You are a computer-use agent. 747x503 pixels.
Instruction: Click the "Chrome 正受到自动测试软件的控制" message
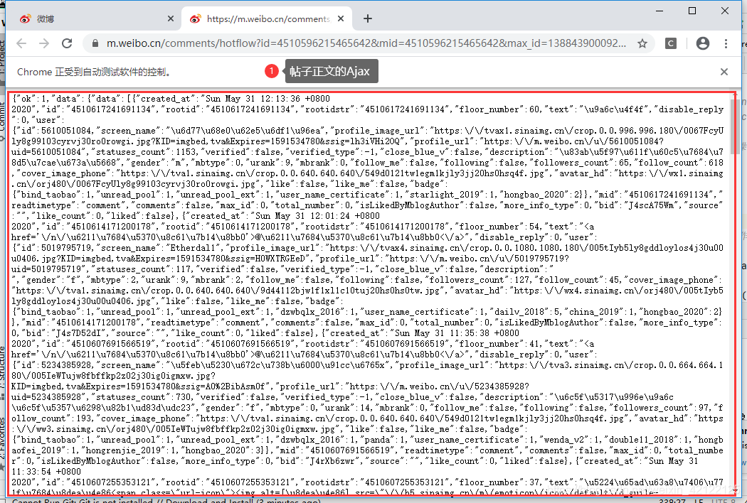tap(94, 72)
